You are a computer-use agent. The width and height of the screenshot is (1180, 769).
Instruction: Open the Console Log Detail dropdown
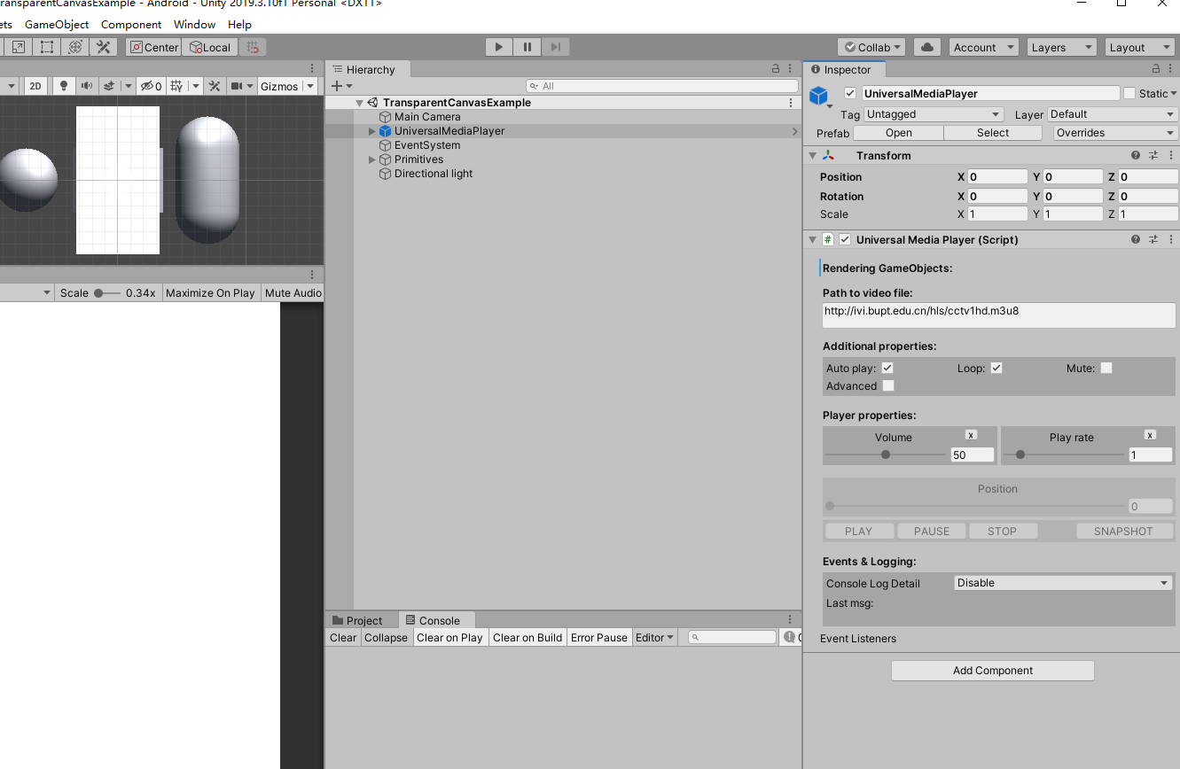1062,582
